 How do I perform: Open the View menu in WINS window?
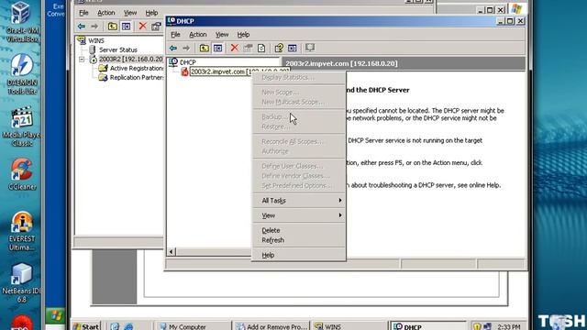pos(130,13)
